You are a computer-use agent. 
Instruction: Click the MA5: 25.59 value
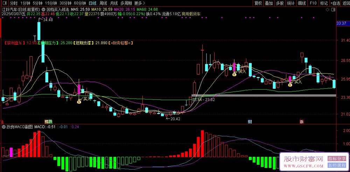coord(80,10)
